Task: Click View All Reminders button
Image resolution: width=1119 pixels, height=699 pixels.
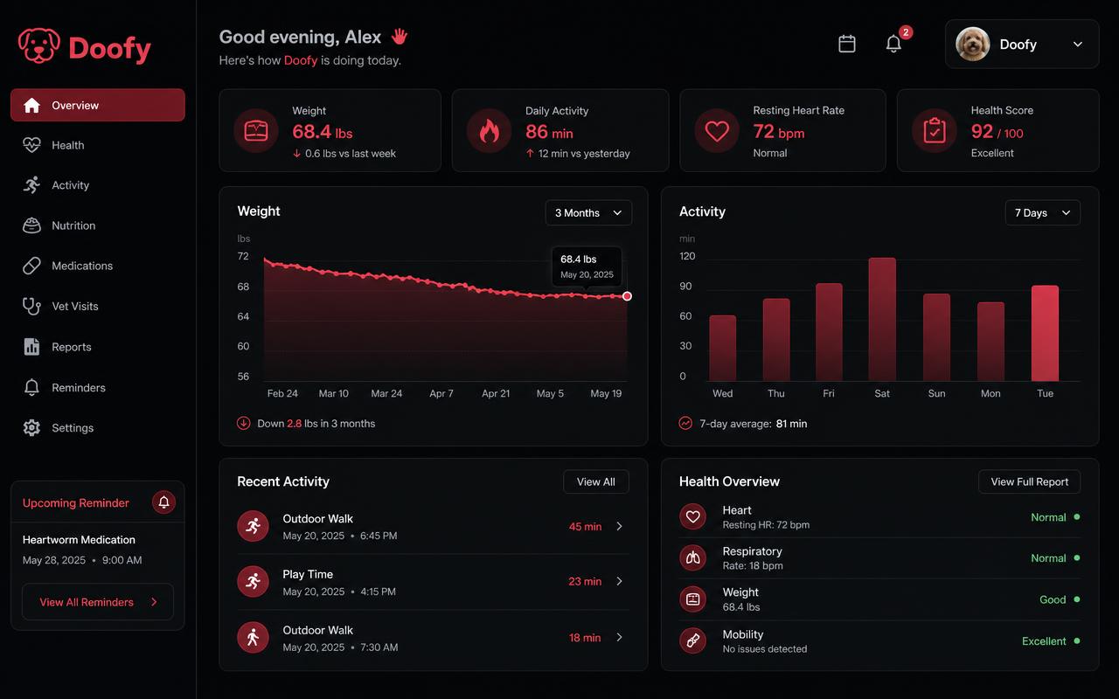Action: click(x=98, y=602)
